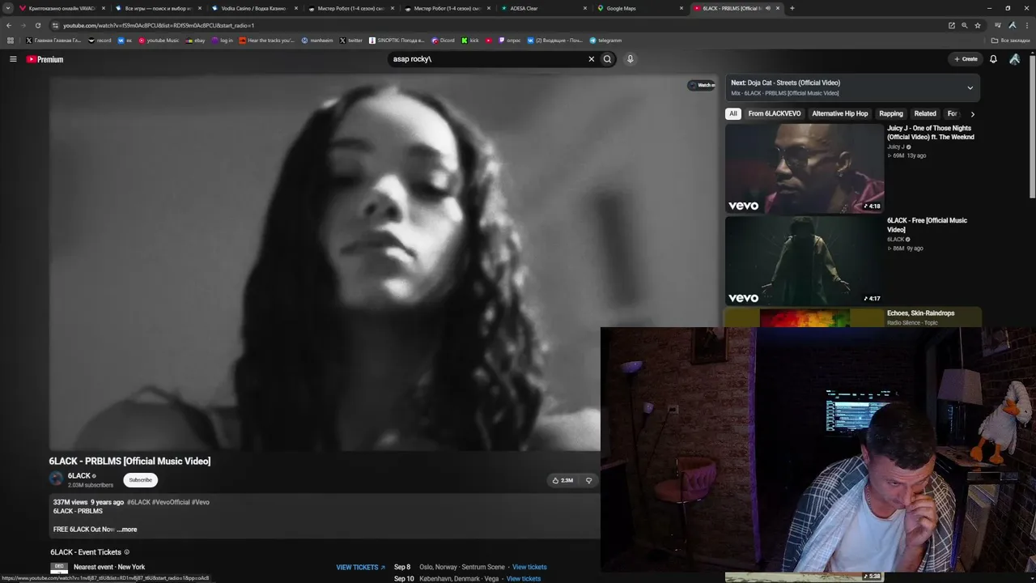Select the Alternative Hip Hop chip
This screenshot has height=583, width=1036.
[840, 114]
